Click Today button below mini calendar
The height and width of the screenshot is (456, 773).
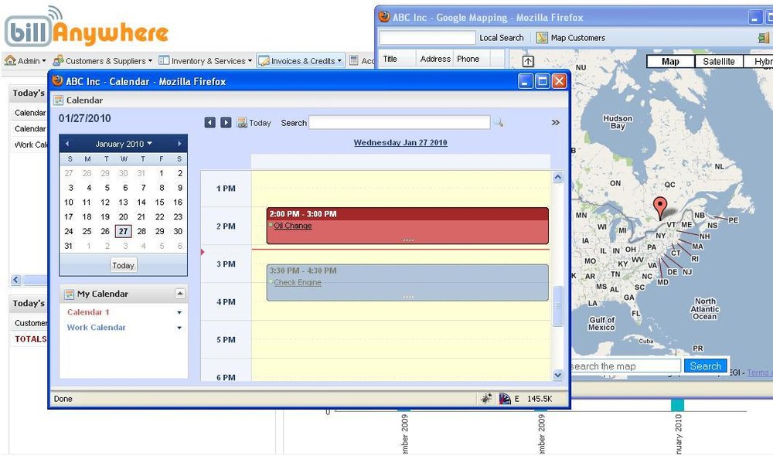click(123, 265)
